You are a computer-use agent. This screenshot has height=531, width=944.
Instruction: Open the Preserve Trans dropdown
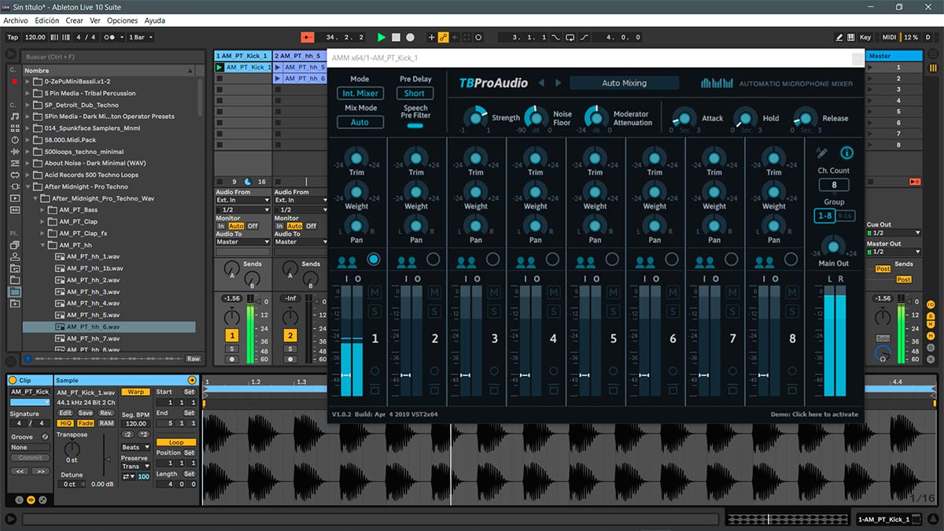135,466
